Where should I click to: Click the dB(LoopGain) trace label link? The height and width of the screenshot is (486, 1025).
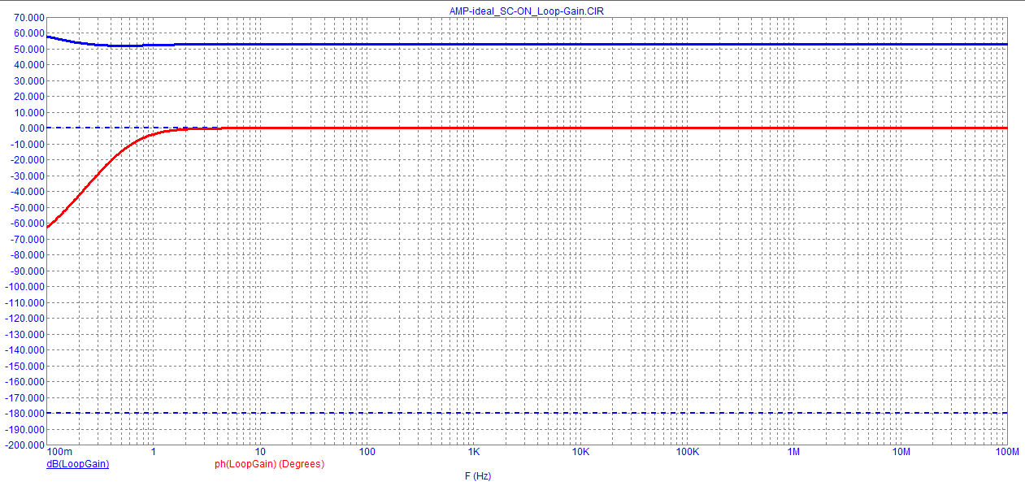point(78,464)
